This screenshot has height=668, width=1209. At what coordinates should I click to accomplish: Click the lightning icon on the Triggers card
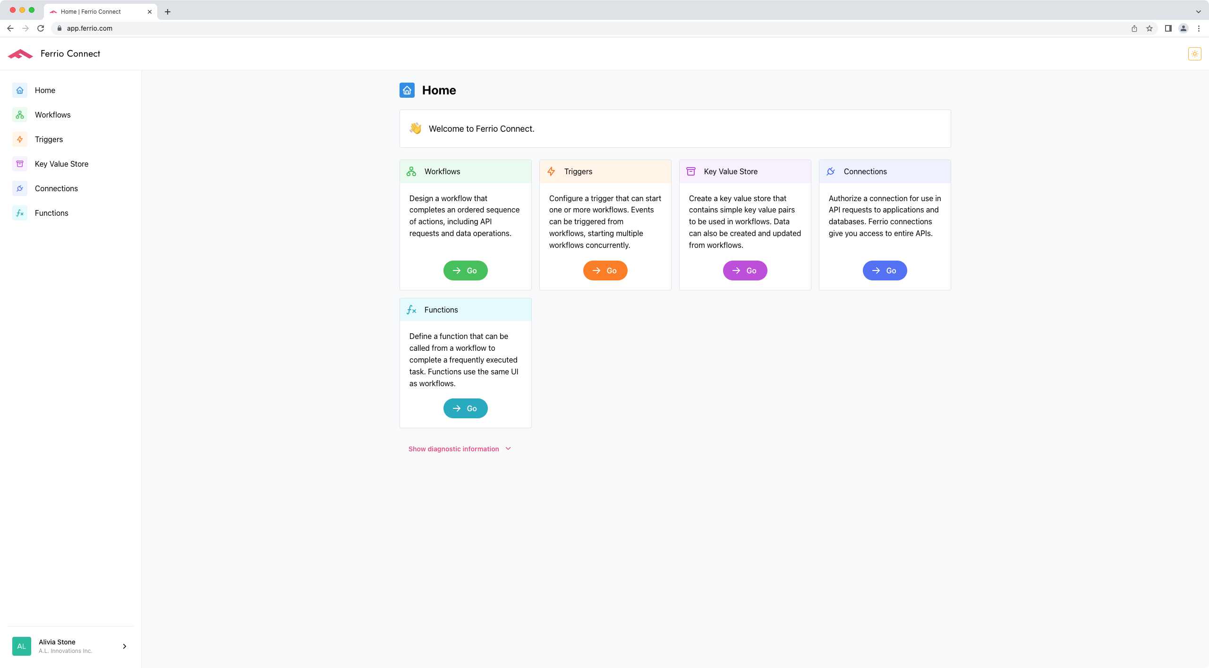pyautogui.click(x=551, y=171)
